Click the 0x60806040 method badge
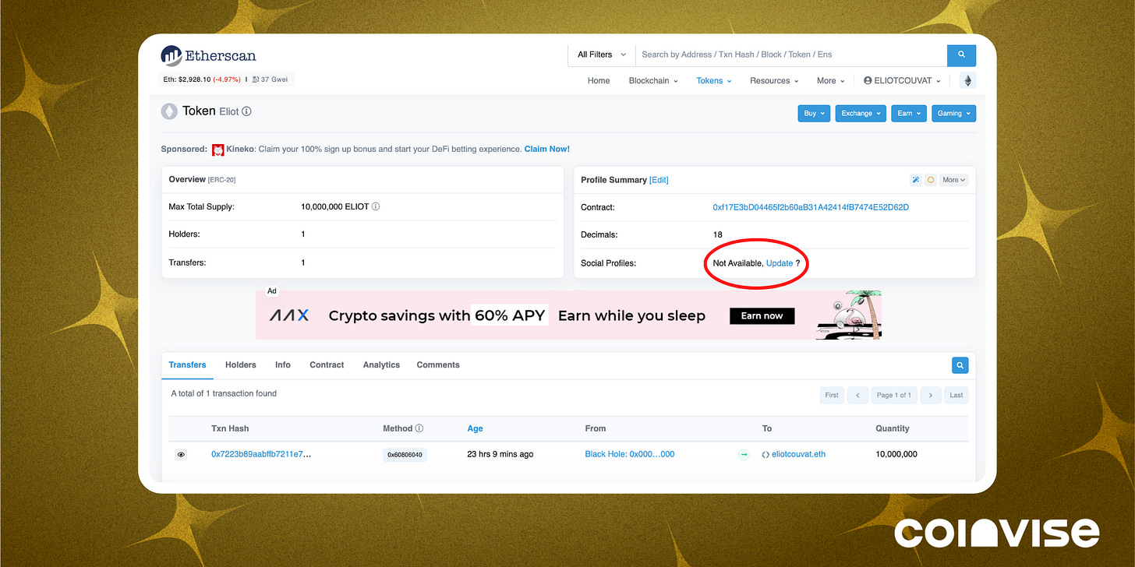Viewport: 1135px width, 567px height. pyautogui.click(x=405, y=455)
